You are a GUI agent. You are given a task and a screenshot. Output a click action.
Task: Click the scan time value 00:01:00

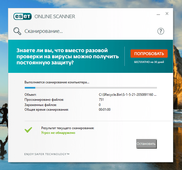point(105,110)
